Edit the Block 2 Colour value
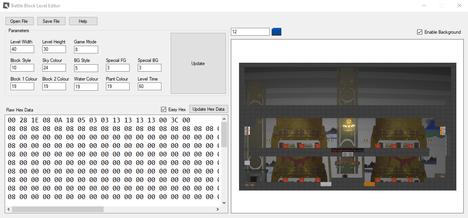Screen dimensions: 468x218 pos(54,86)
